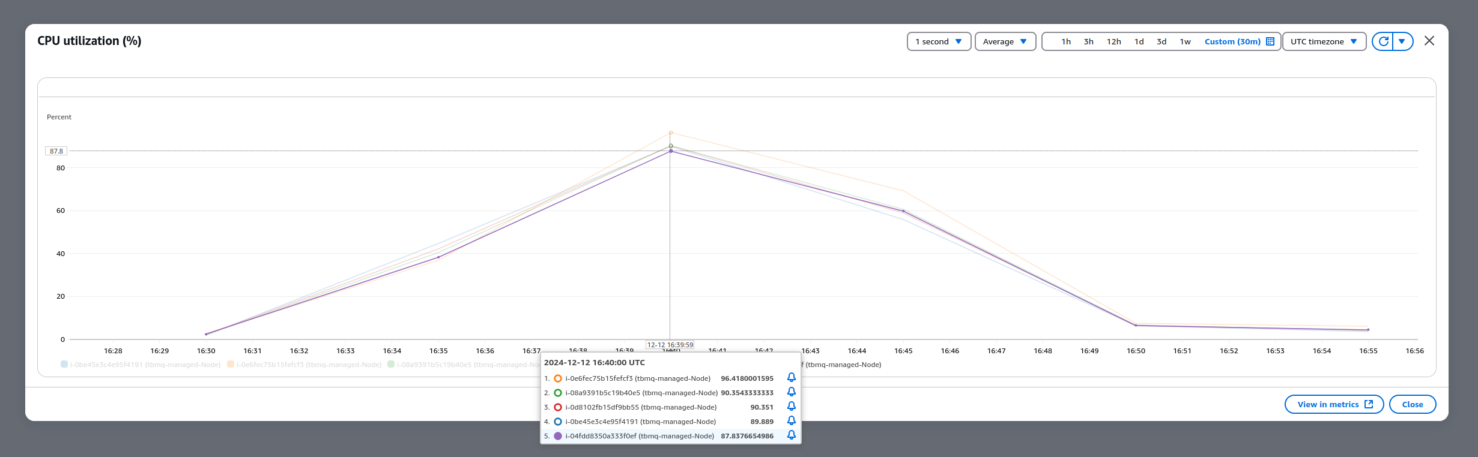Open the custom time range calendar icon
This screenshot has height=457, width=1478.
pyautogui.click(x=1270, y=41)
